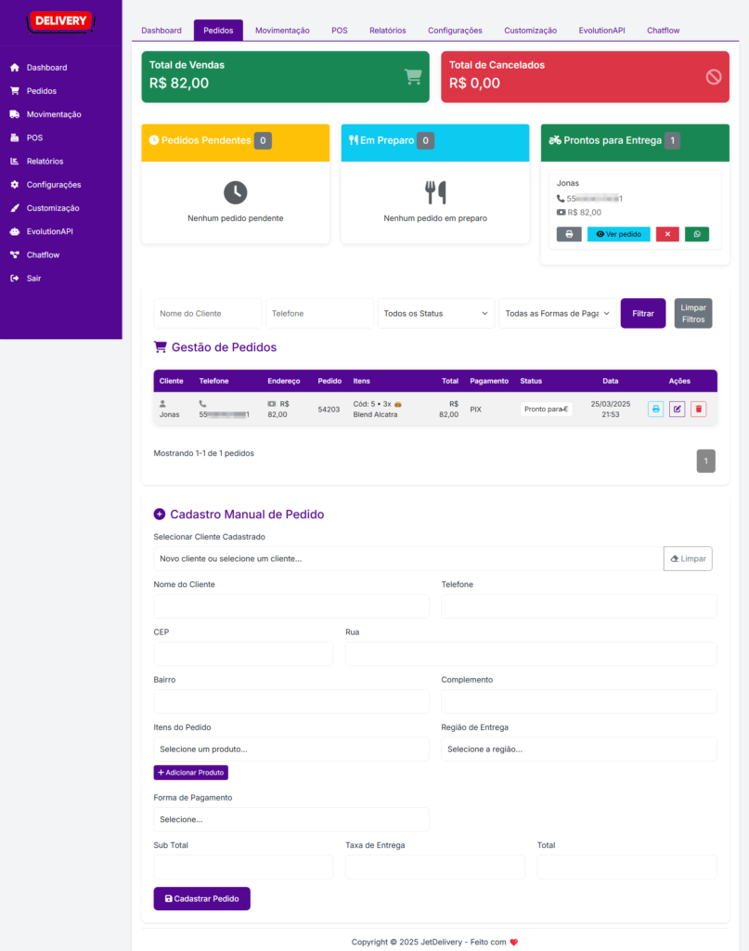749x951 pixels.
Task: Click the print icon in the Ações column
Action: point(655,409)
